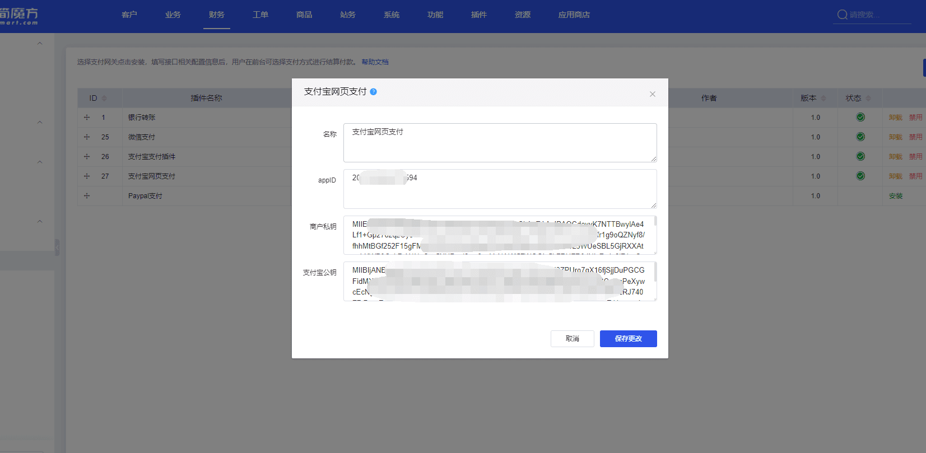The image size is (926, 453).
Task: Click drag handle icon for 微信支付 row
Action: pyautogui.click(x=87, y=137)
